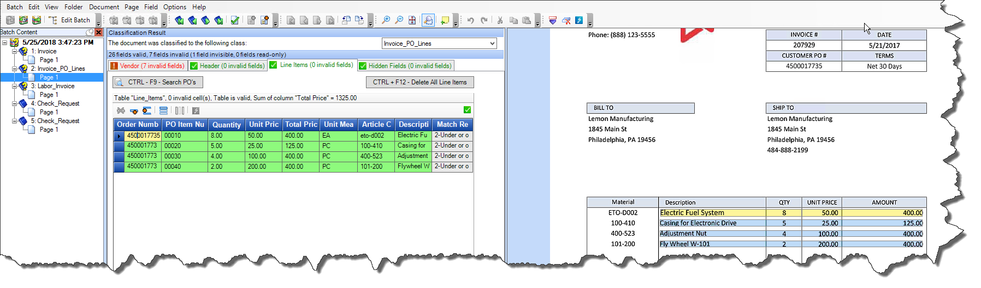
Task: Open the Invoice_PO_Lines class dropdown
Action: (492, 44)
